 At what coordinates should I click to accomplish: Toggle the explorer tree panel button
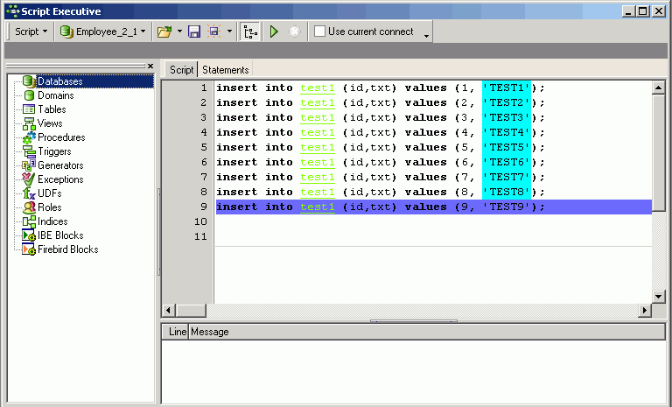tap(250, 32)
